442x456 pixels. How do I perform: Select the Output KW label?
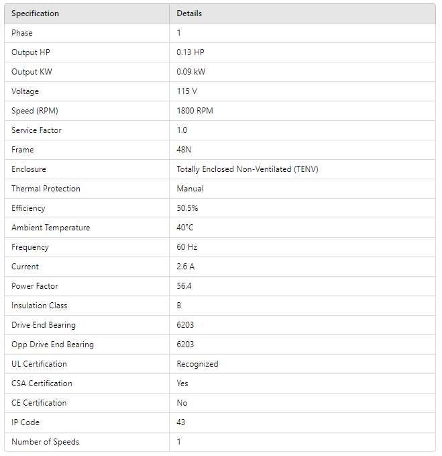32,72
